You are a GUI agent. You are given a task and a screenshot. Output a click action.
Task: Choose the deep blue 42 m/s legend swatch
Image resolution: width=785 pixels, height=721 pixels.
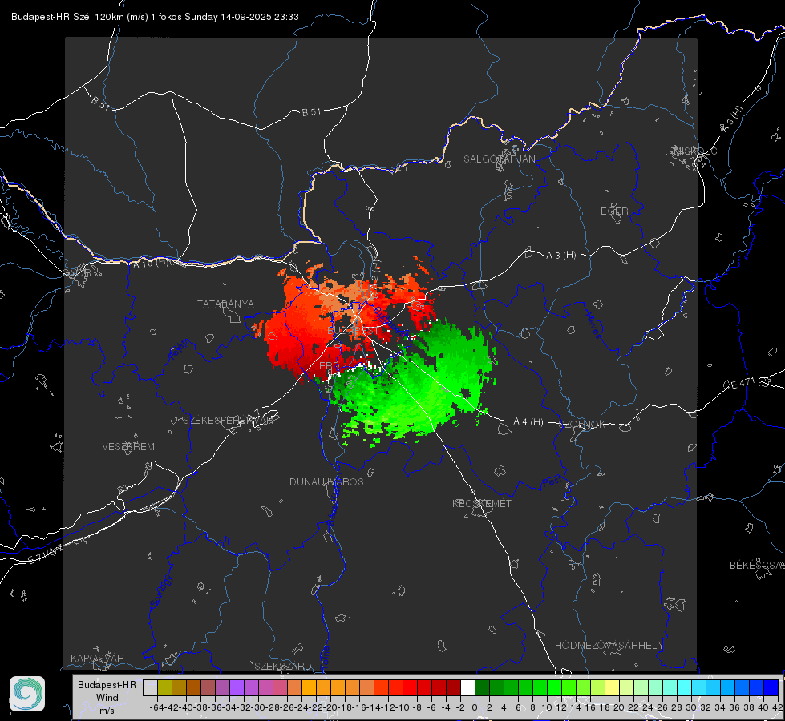771,687
